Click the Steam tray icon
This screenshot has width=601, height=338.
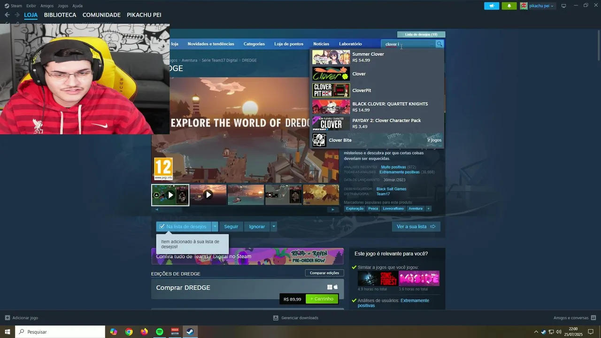pyautogui.click(x=543, y=332)
